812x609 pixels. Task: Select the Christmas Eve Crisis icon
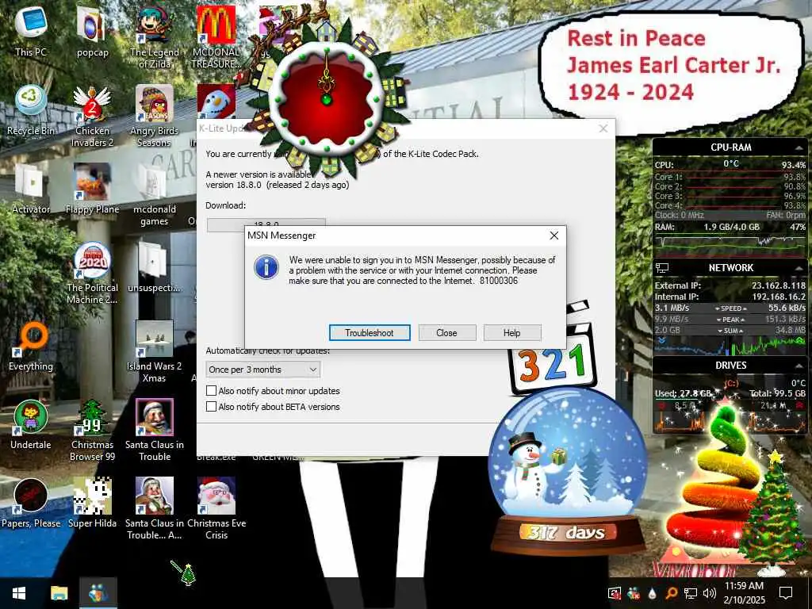[216, 510]
